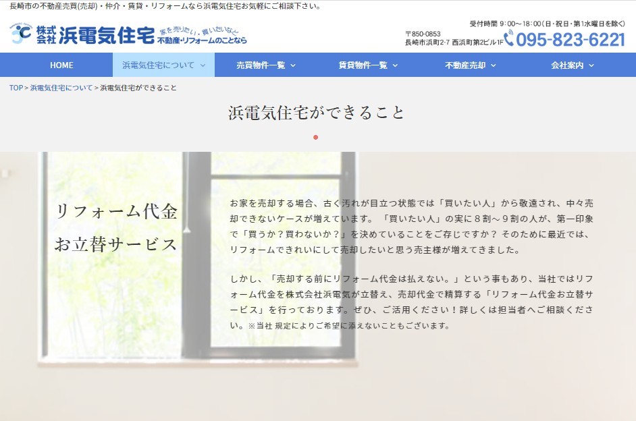This screenshot has height=421, width=636.
Task: Follow the 浜電気住宅について breadcrumb link
Action: [x=61, y=88]
